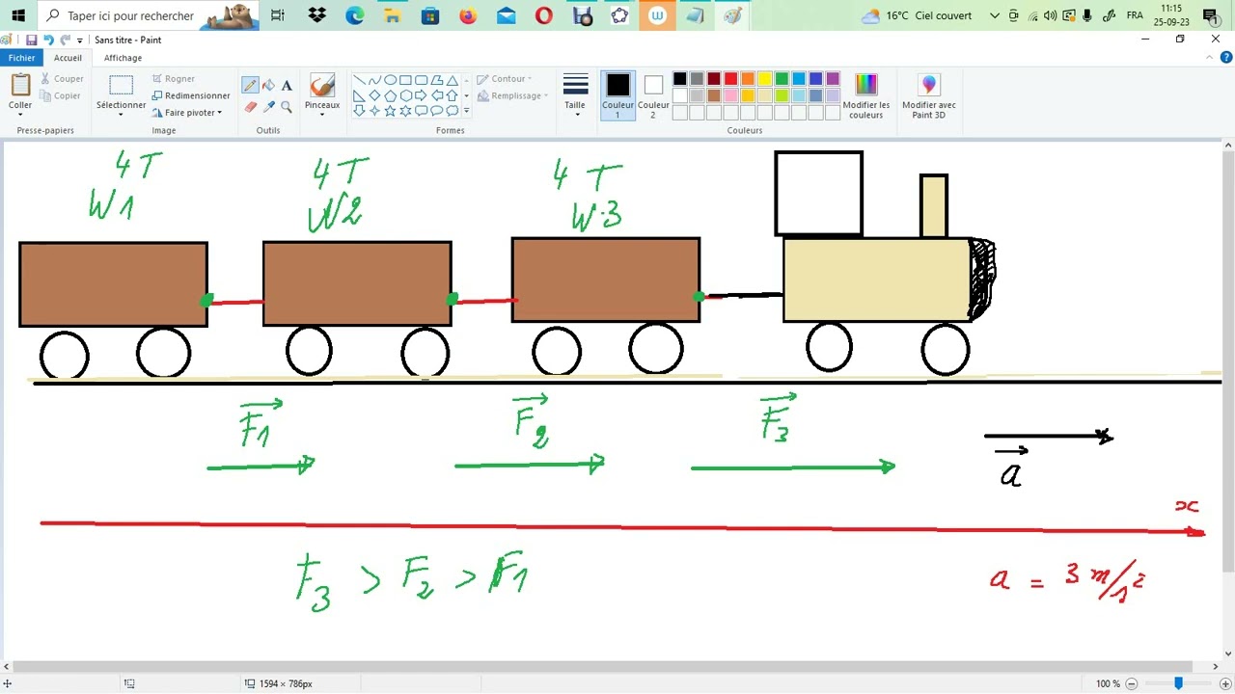Choose the curve shape
This screenshot has width=1235, height=694.
click(374, 80)
